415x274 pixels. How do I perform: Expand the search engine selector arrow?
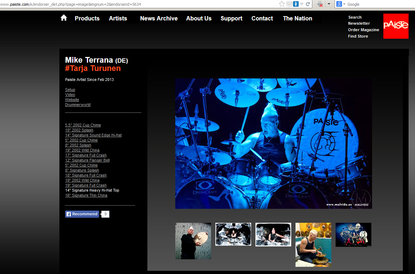344,4
